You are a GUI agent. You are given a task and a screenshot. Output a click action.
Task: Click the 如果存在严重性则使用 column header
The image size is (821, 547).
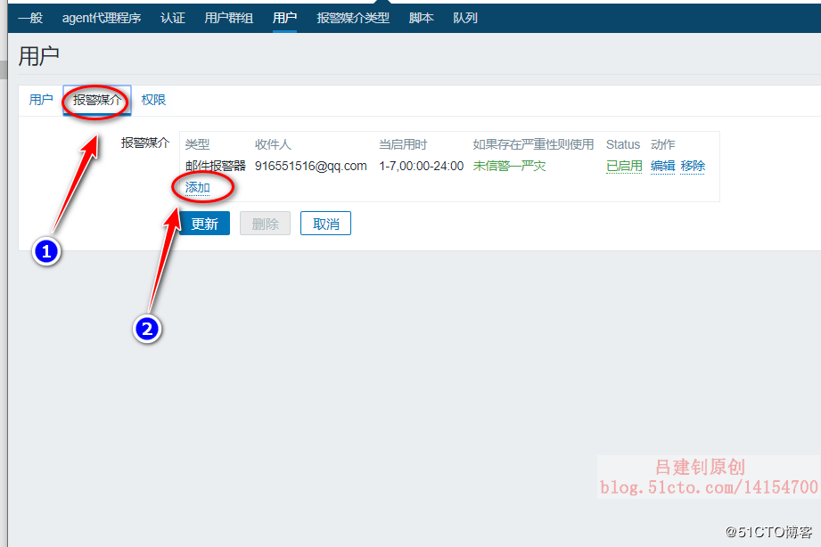(x=533, y=144)
